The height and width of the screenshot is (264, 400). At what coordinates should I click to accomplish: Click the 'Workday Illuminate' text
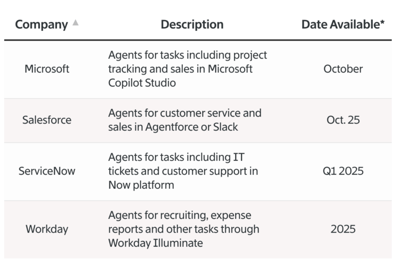coord(155,243)
